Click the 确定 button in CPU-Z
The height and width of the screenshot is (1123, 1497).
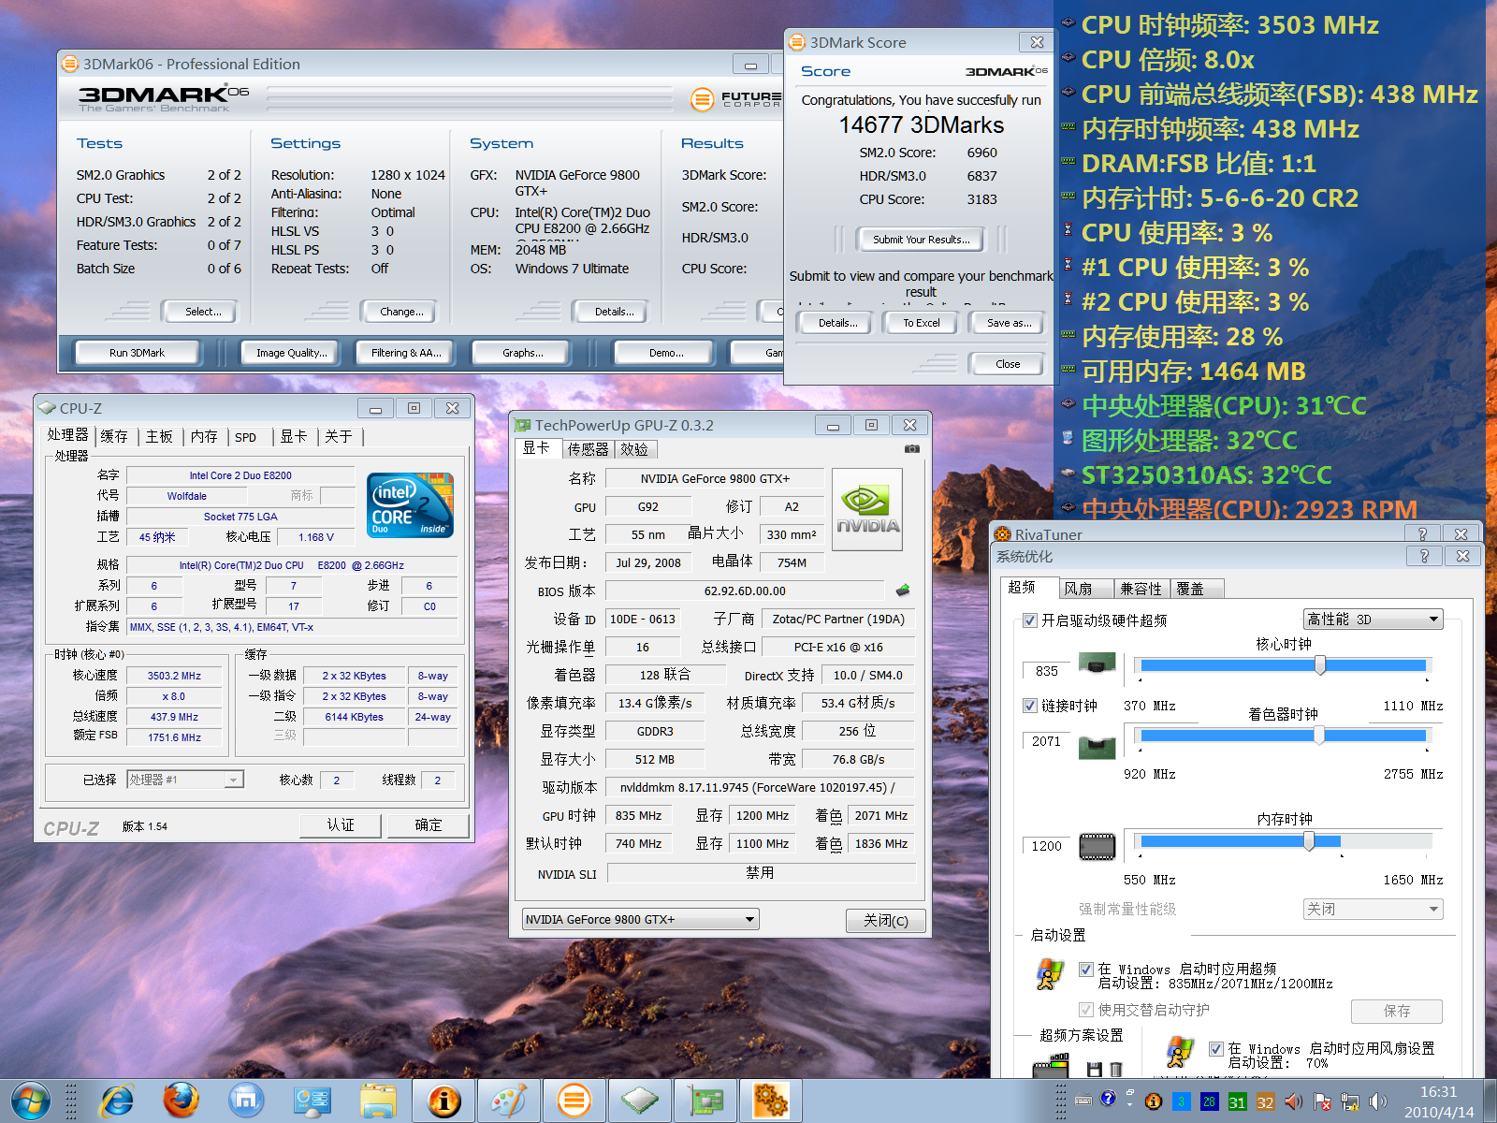click(429, 824)
